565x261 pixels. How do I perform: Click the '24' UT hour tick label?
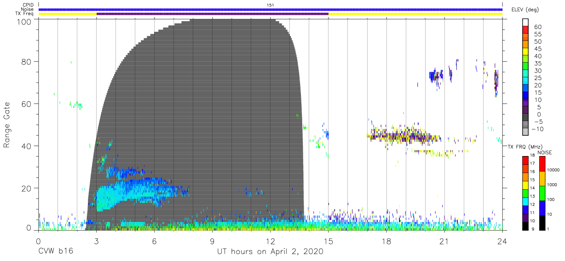coord(502,241)
